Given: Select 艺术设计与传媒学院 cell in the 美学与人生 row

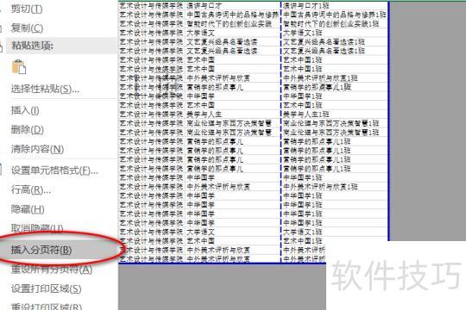Looking at the screenshot, I should 152,115.
